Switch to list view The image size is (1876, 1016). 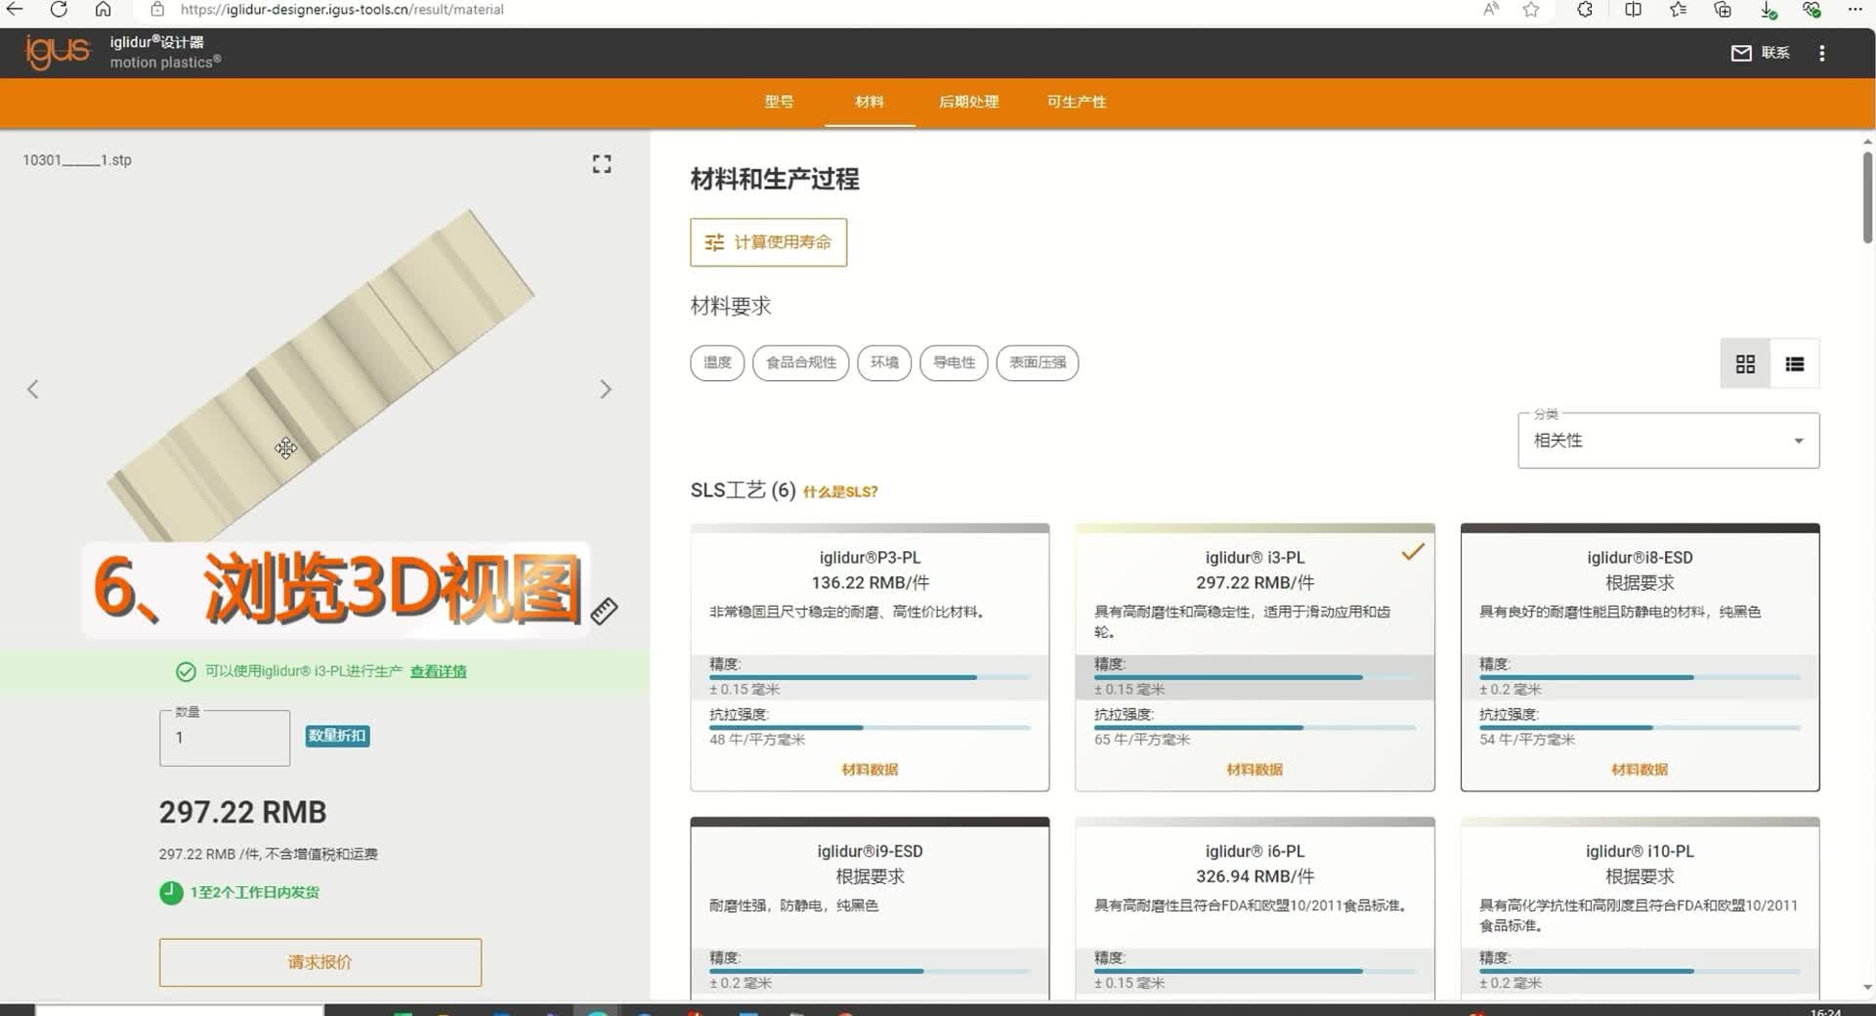point(1795,363)
